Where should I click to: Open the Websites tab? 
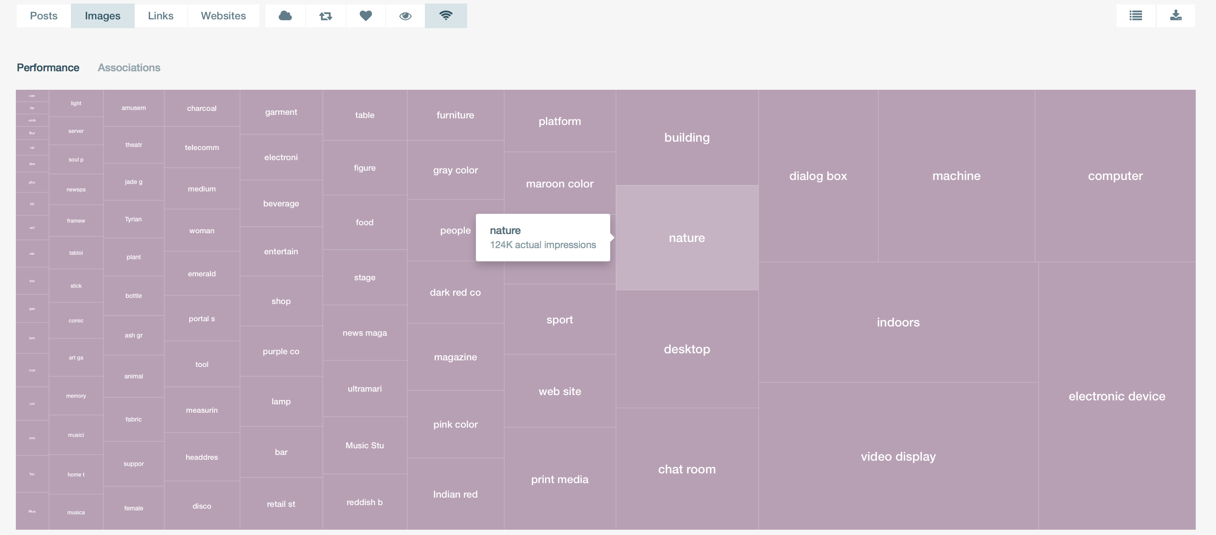pyautogui.click(x=223, y=16)
